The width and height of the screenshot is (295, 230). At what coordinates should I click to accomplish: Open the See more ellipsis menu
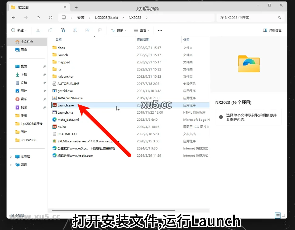[x=160, y=30]
